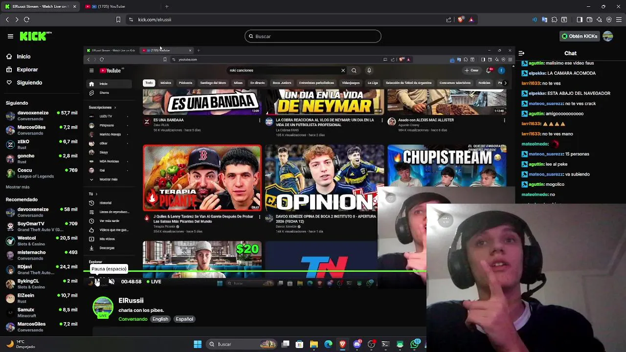Open the extensions puzzle icon
This screenshot has height=352, width=626.
(x=554, y=20)
